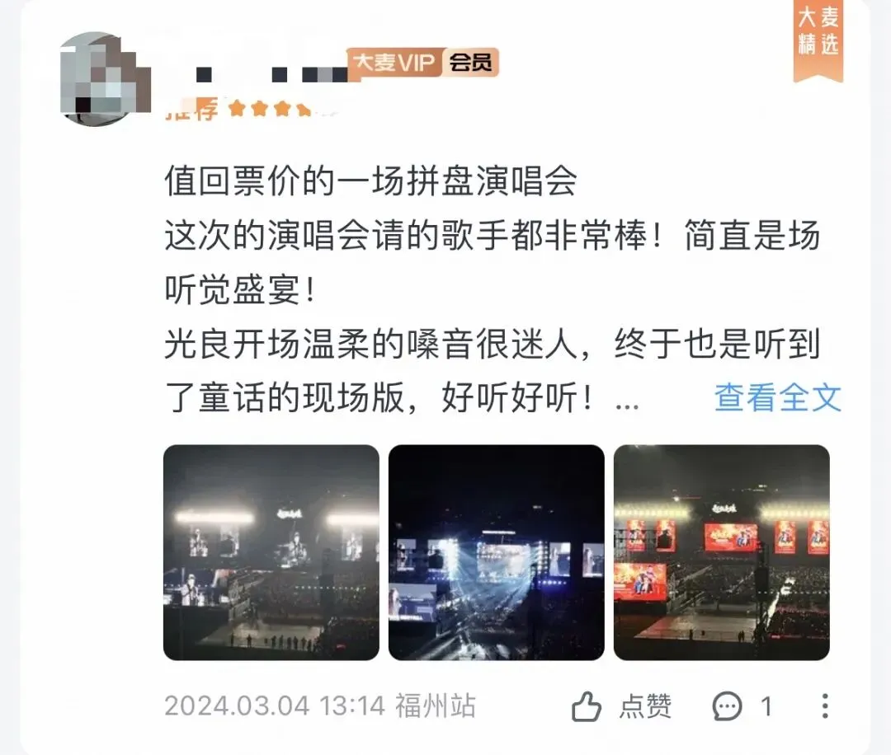The image size is (891, 755).
Task: Click the 大麦VIP badge
Action: coord(395,63)
